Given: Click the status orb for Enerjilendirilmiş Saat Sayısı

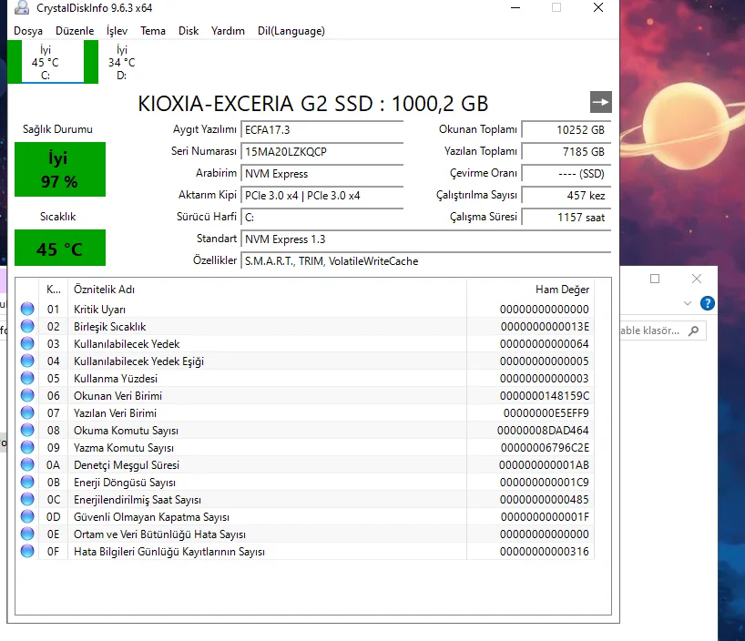Looking at the screenshot, I should point(27,499).
